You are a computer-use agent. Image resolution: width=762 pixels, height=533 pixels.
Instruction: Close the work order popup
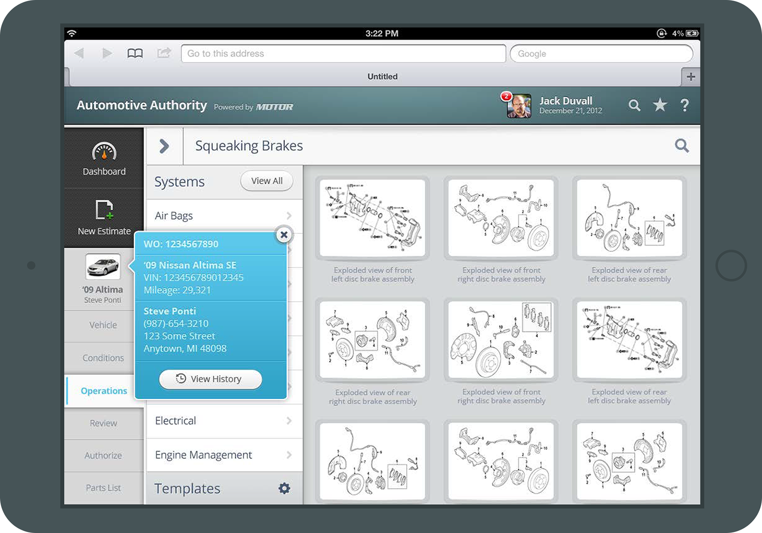coord(284,235)
